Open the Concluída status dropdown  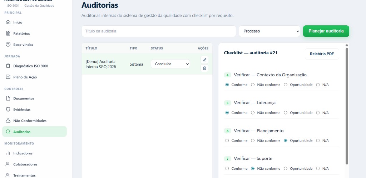(x=170, y=64)
